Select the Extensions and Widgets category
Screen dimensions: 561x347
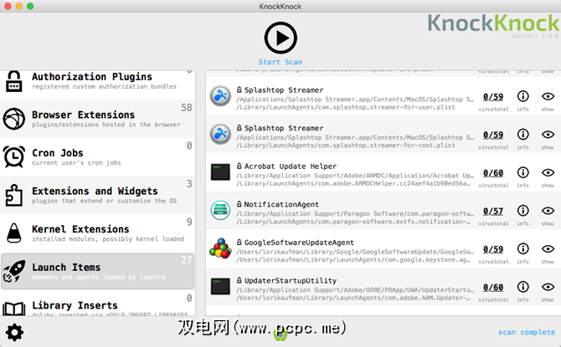(x=98, y=195)
